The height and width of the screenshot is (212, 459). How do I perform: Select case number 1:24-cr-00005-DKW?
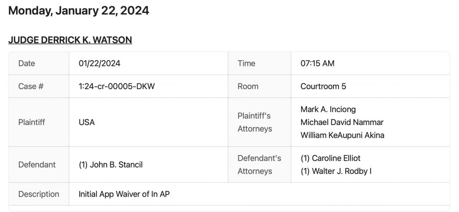pyautogui.click(x=117, y=87)
